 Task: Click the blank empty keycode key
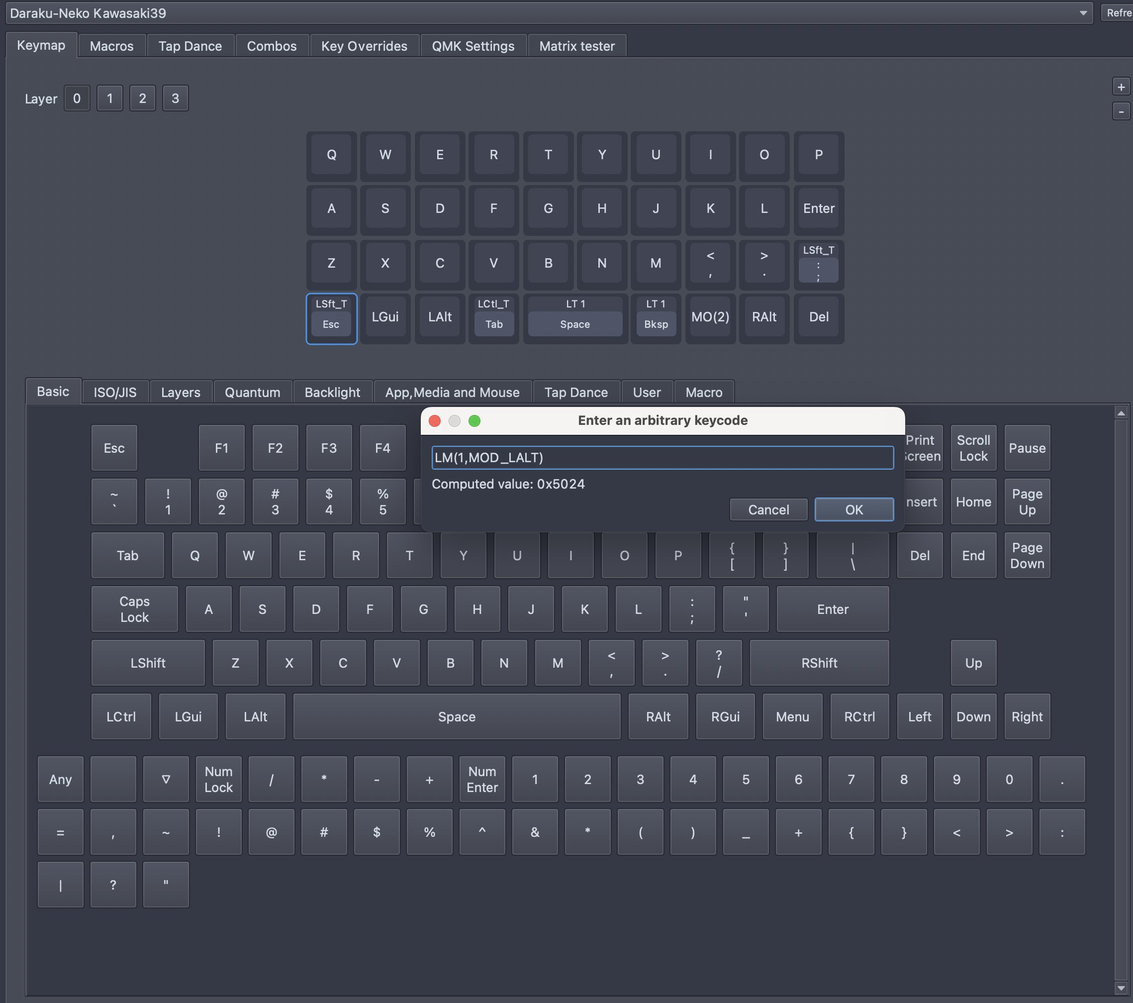(x=113, y=779)
